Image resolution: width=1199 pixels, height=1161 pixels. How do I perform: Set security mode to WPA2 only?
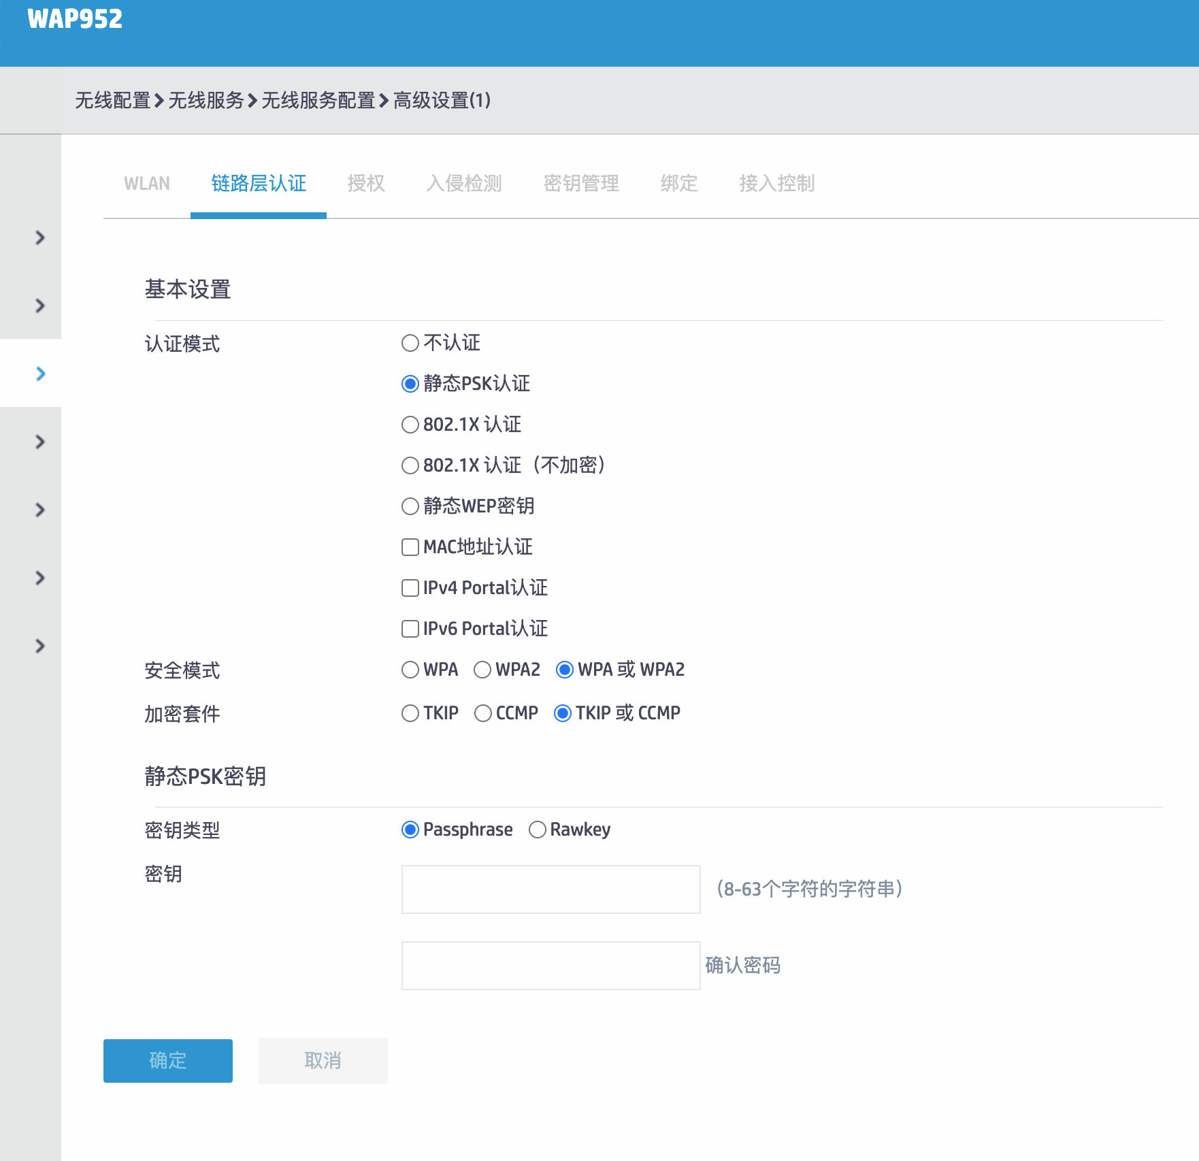point(482,670)
